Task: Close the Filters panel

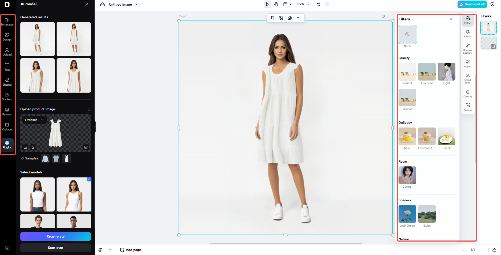Action: click(x=451, y=19)
